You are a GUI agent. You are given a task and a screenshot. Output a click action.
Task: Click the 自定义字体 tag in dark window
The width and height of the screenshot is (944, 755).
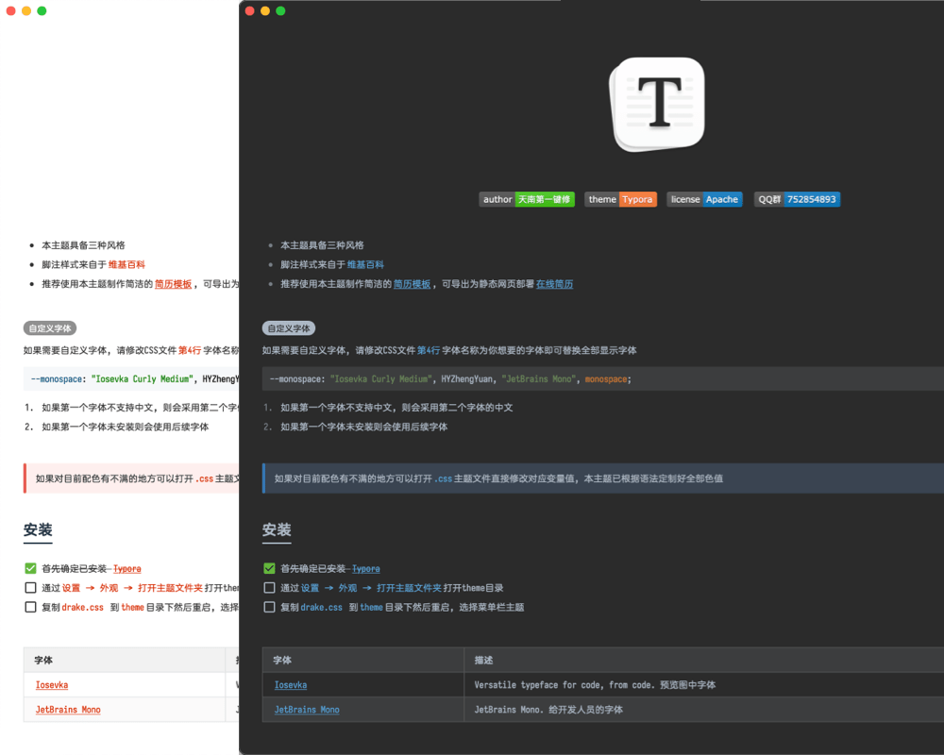[x=289, y=328]
